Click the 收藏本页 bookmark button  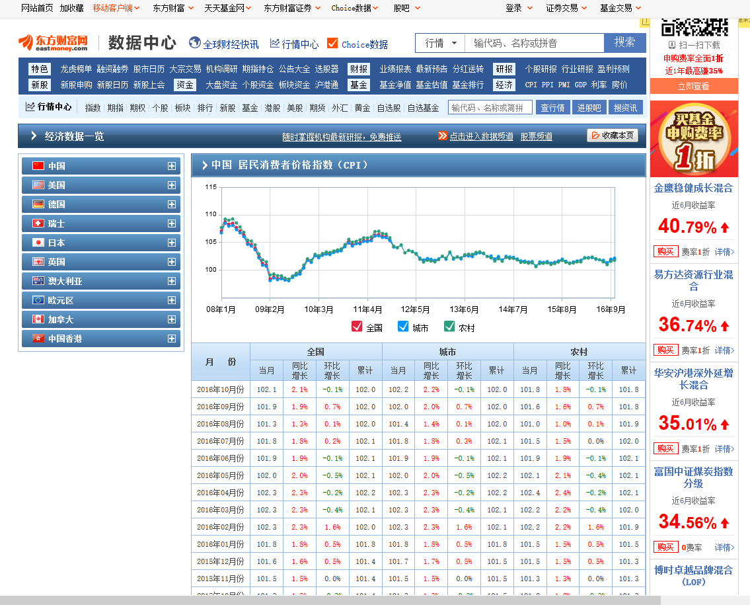[612, 136]
